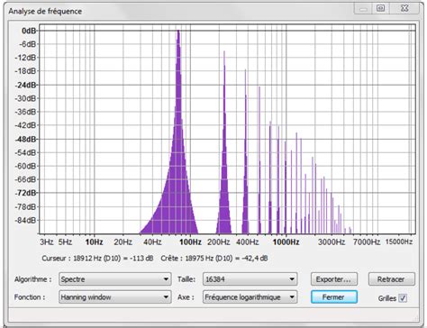Minimize the Analyse de fréquence window
Image resolution: width=427 pixels, height=328 pixels.
pos(363,8)
